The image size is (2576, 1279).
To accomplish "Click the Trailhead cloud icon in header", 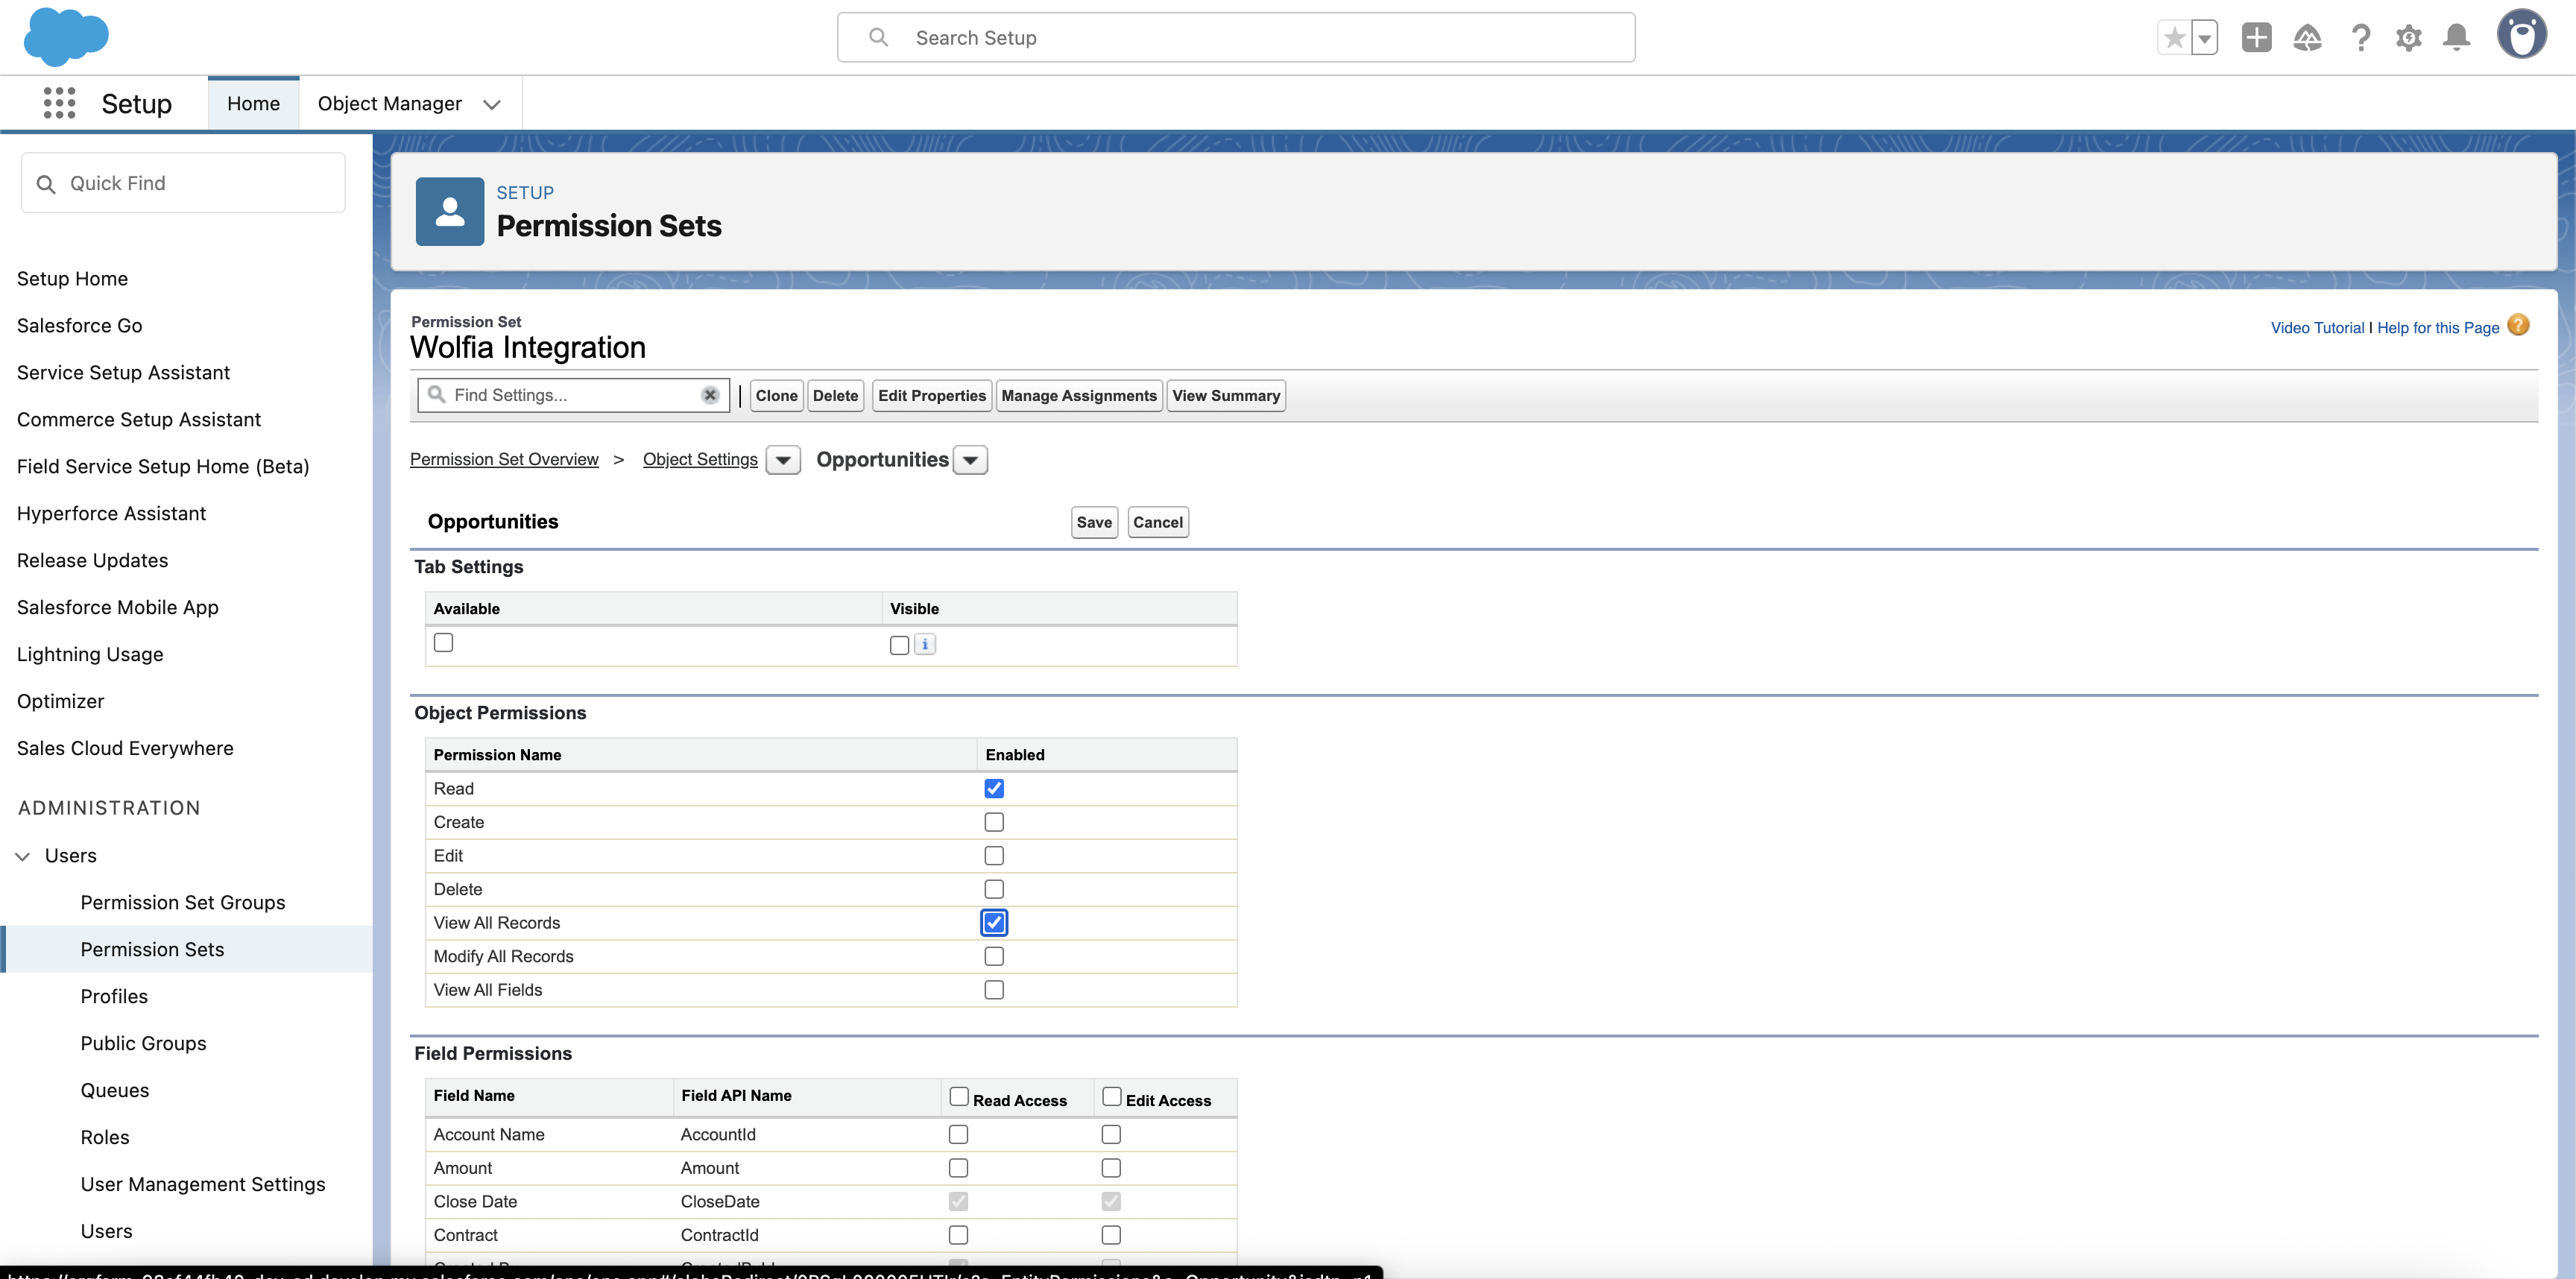I will [x=2308, y=37].
